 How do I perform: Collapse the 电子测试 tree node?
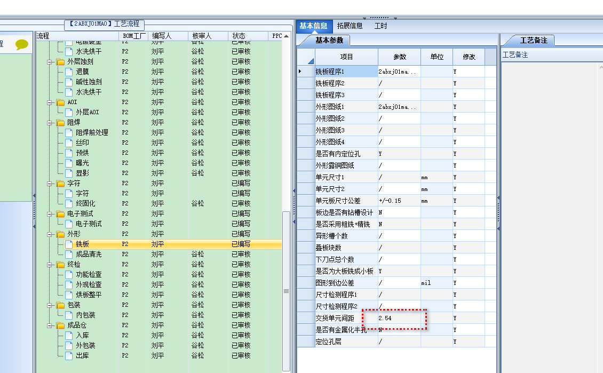pyautogui.click(x=50, y=214)
